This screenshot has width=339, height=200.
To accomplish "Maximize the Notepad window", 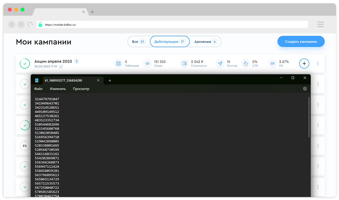I will (293, 78).
